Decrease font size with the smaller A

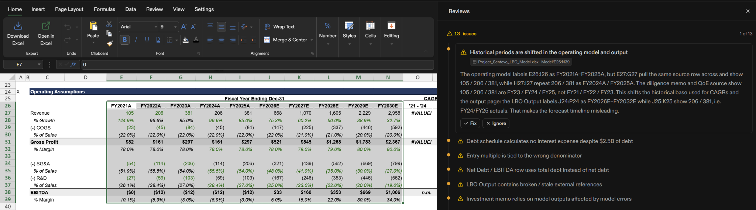(x=193, y=27)
